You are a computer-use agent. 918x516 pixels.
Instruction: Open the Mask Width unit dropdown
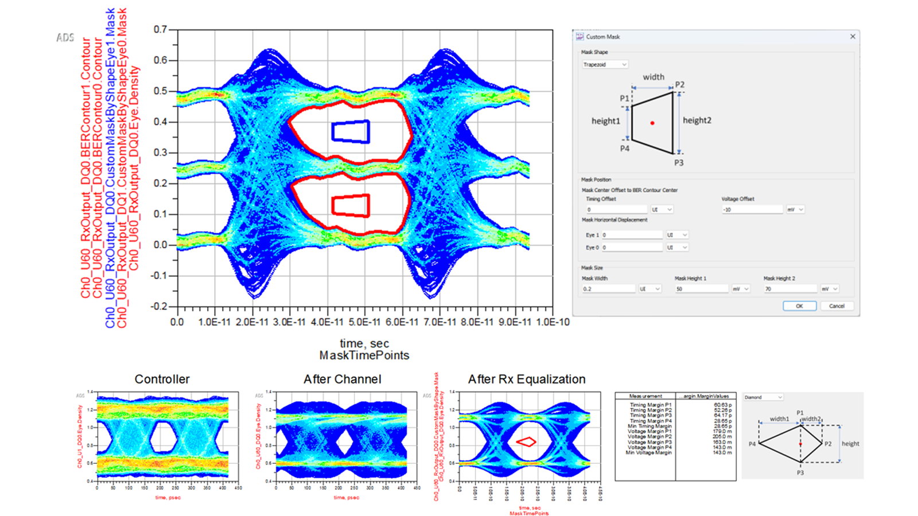(x=649, y=289)
